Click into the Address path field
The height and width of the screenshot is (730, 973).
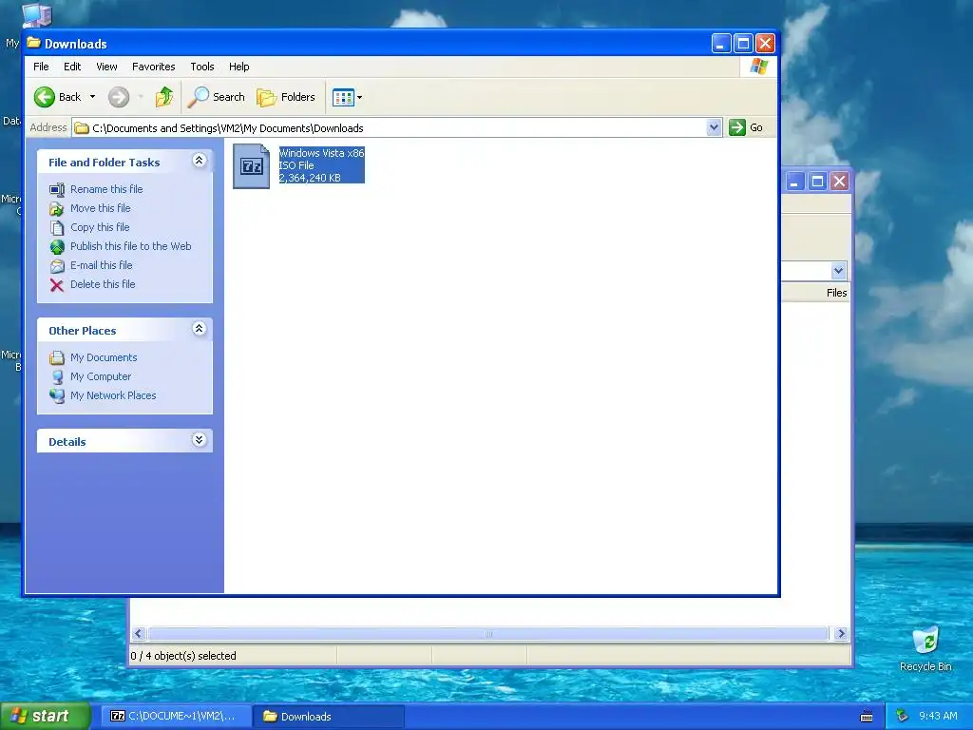point(397,128)
